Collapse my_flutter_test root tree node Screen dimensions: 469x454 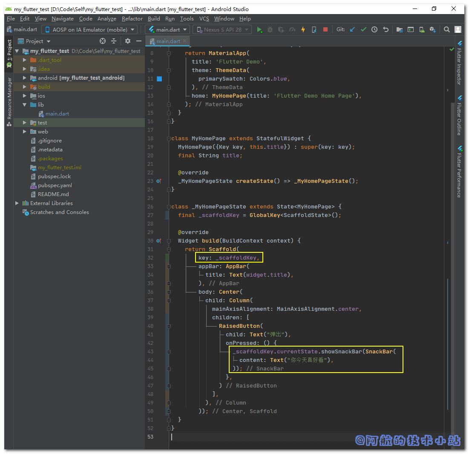click(x=17, y=51)
